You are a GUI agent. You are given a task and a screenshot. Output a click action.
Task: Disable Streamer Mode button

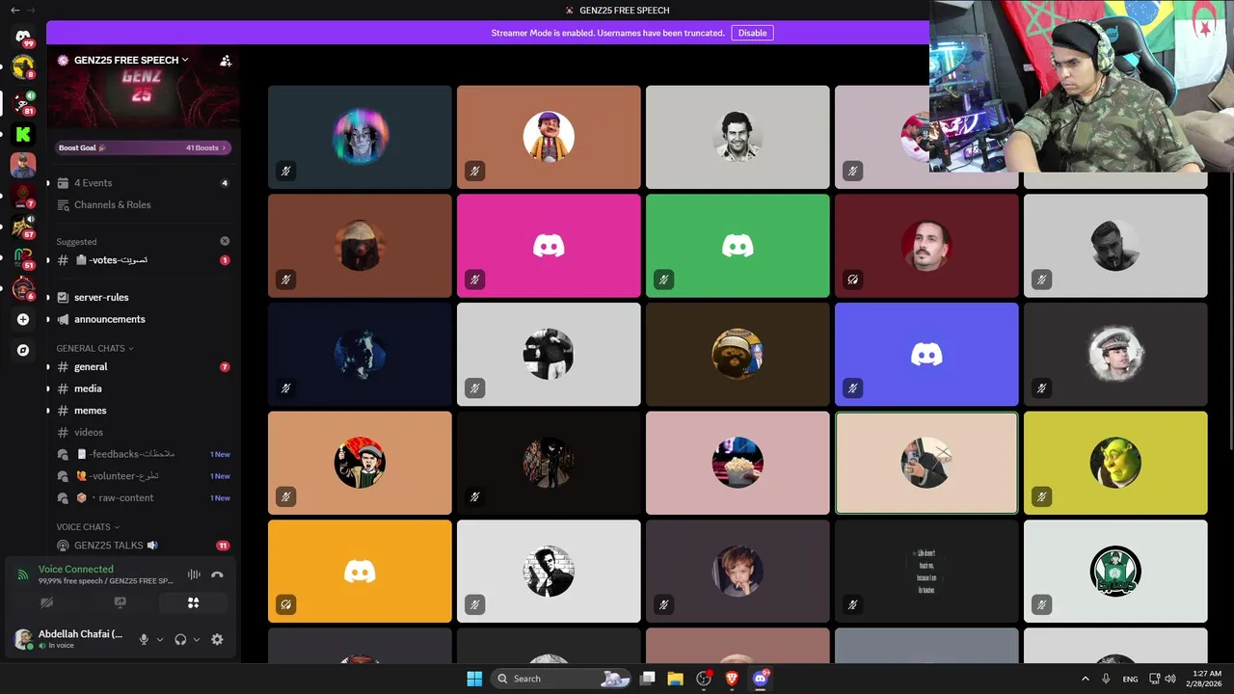coord(752,33)
